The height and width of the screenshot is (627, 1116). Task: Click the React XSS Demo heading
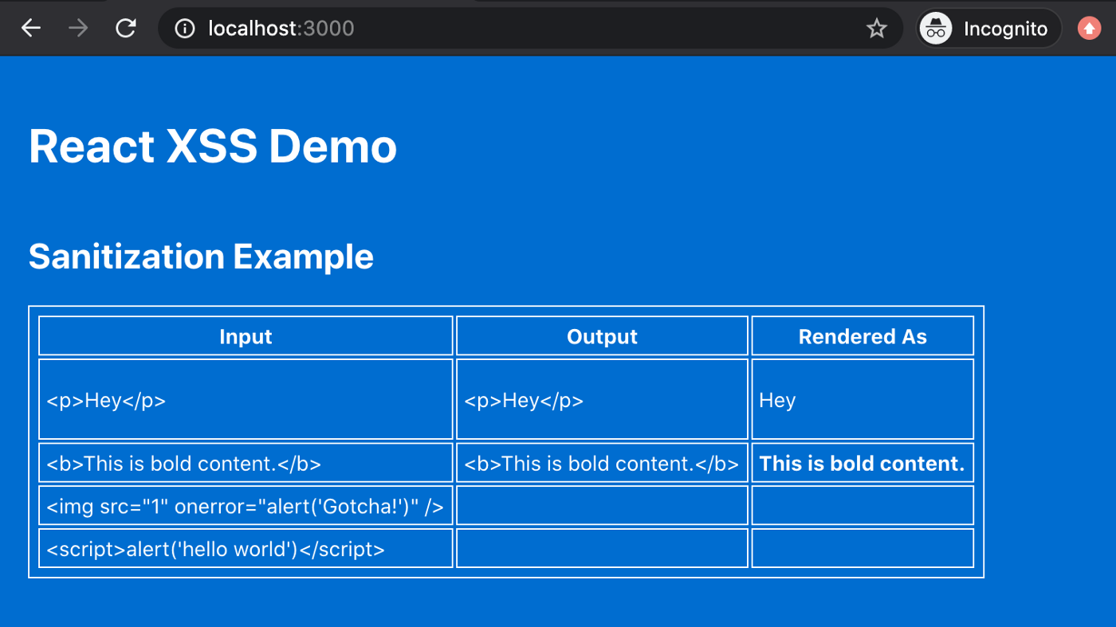tap(213, 147)
